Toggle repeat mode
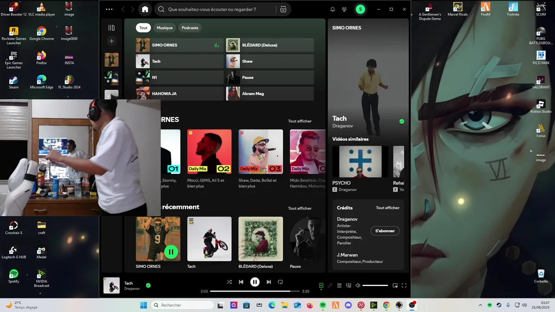The height and width of the screenshot is (312, 555). tap(281, 282)
